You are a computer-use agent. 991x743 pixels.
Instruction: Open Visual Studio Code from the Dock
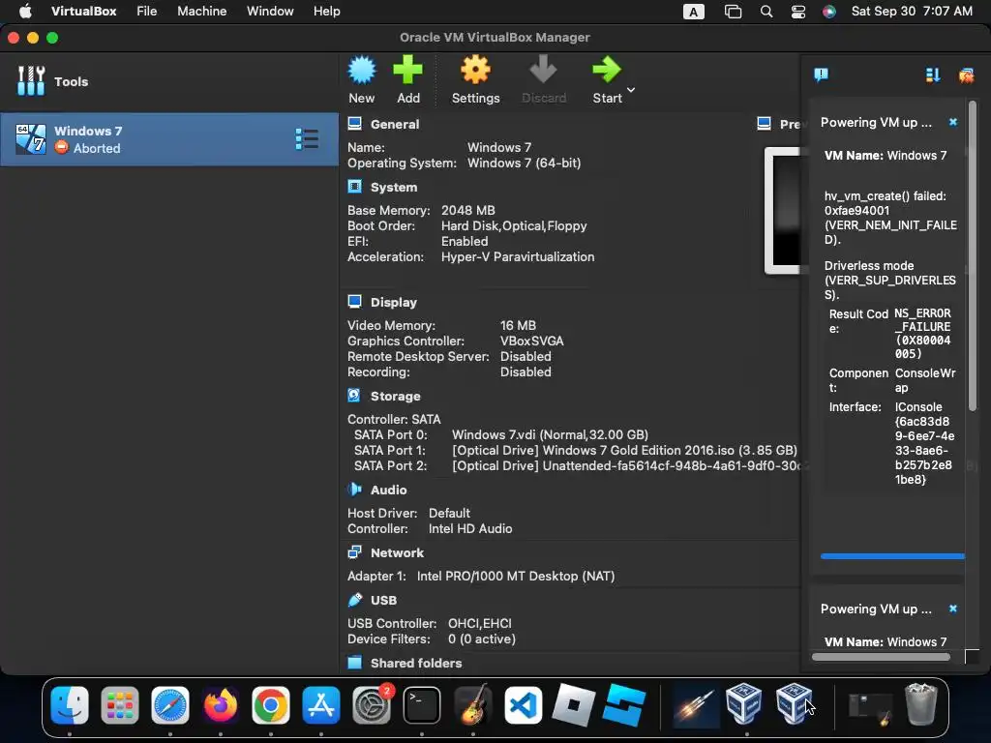[x=523, y=704]
